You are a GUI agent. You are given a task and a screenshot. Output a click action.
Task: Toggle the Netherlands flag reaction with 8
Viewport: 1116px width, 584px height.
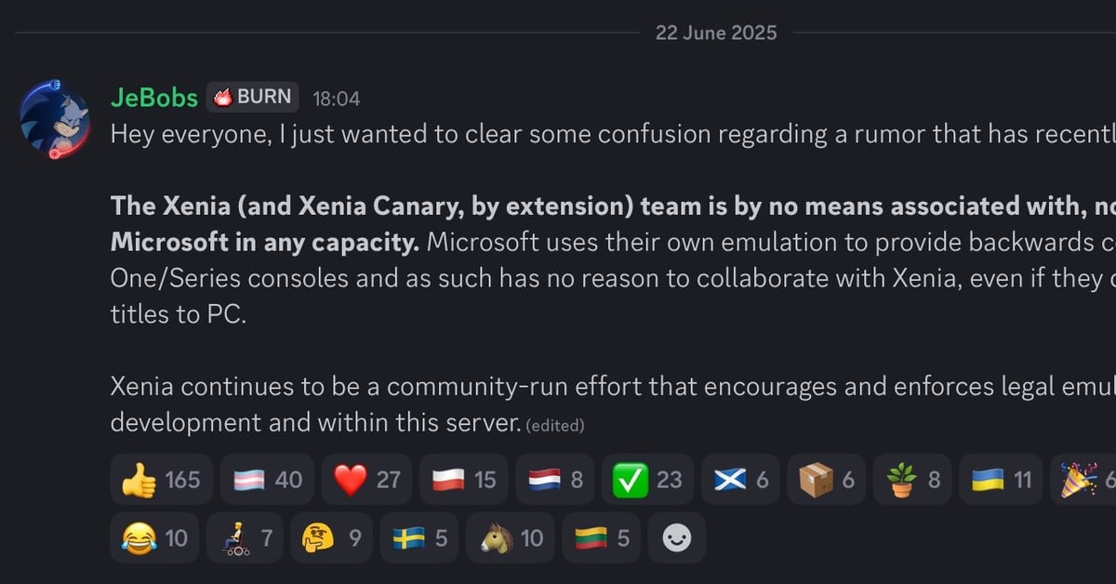coord(555,480)
